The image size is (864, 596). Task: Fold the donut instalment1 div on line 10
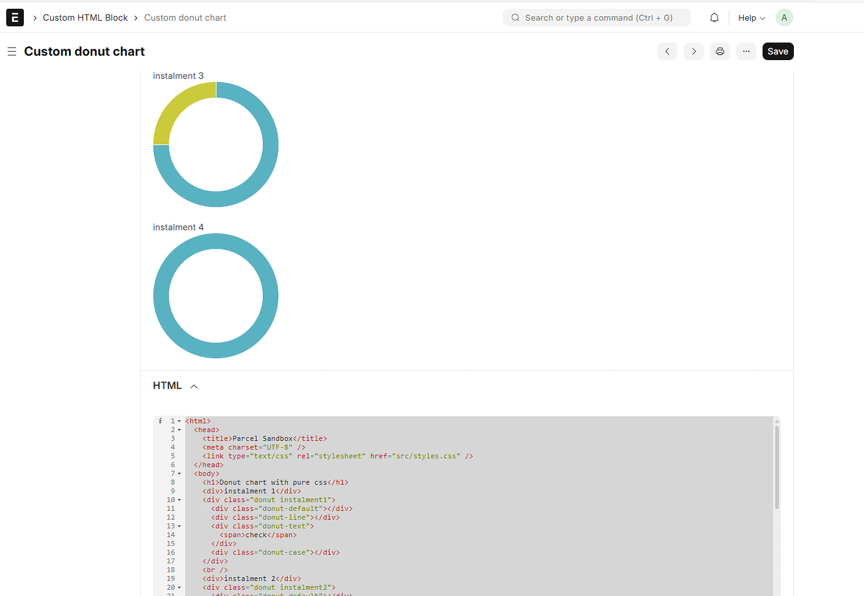pyautogui.click(x=179, y=500)
